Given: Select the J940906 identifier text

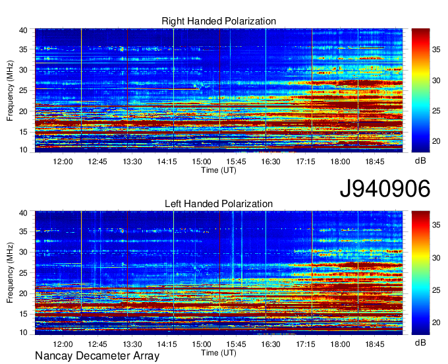Looking at the screenshot, I should (x=385, y=189).
